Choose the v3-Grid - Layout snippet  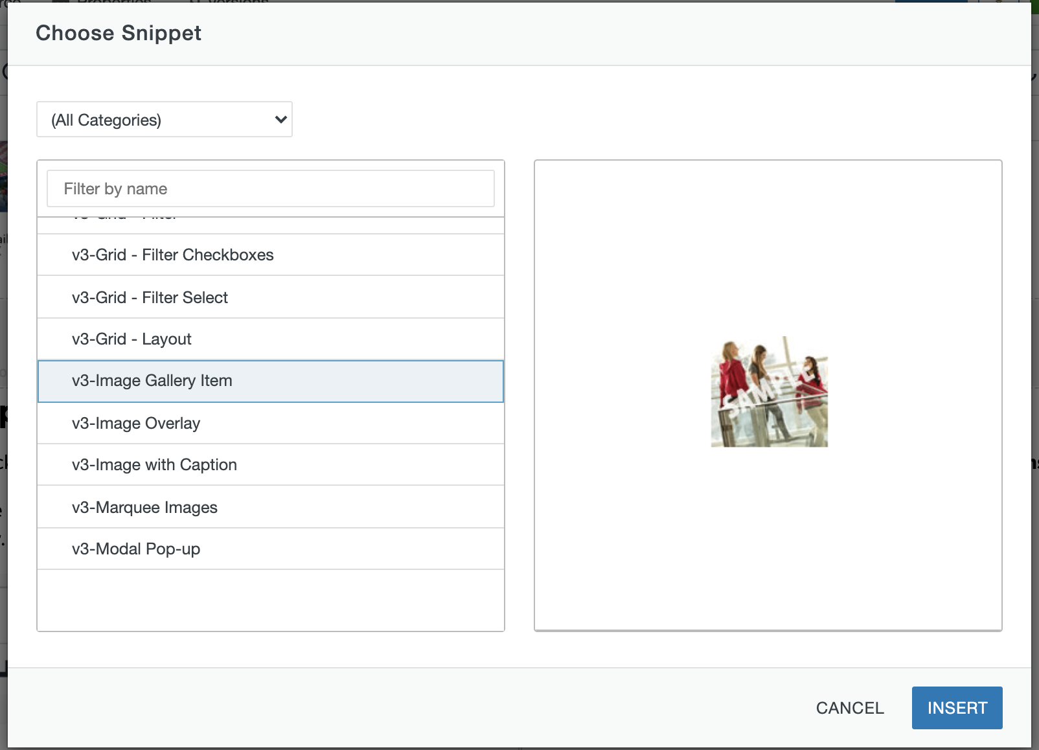[271, 339]
